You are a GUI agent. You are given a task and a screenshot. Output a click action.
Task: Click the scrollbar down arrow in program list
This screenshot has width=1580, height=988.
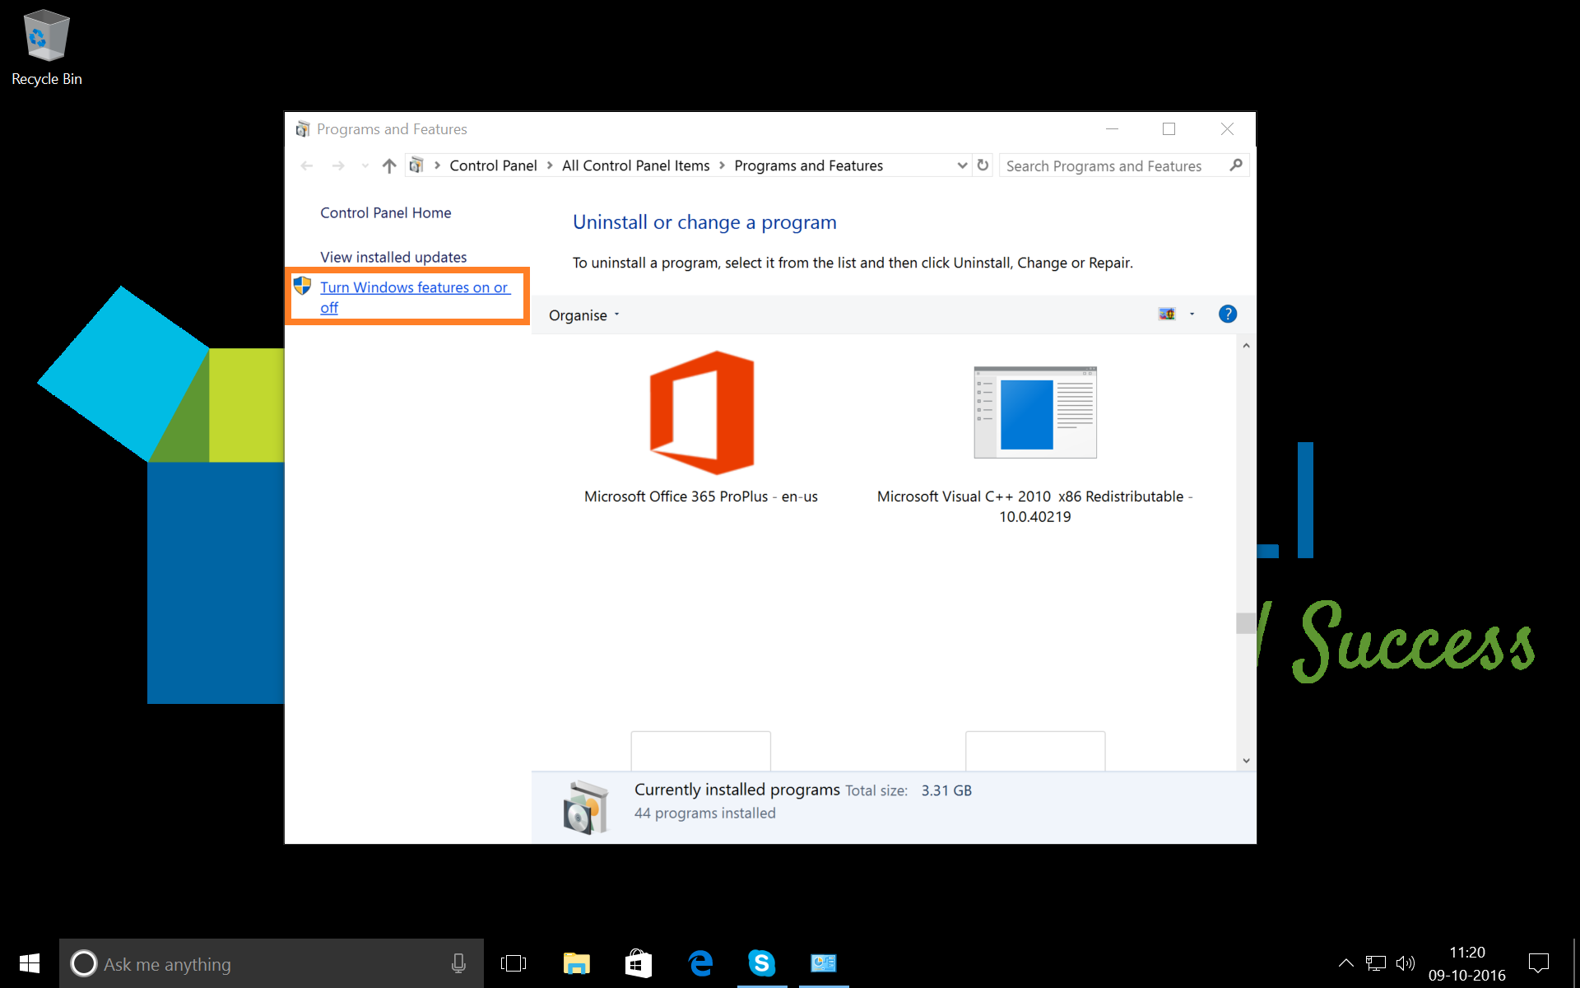click(1246, 761)
